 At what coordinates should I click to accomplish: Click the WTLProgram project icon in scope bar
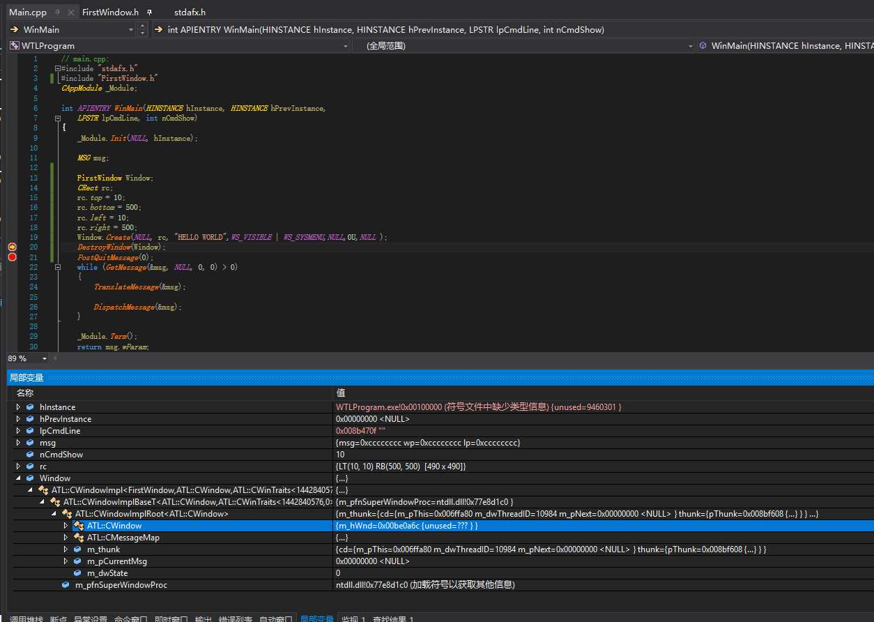point(14,46)
